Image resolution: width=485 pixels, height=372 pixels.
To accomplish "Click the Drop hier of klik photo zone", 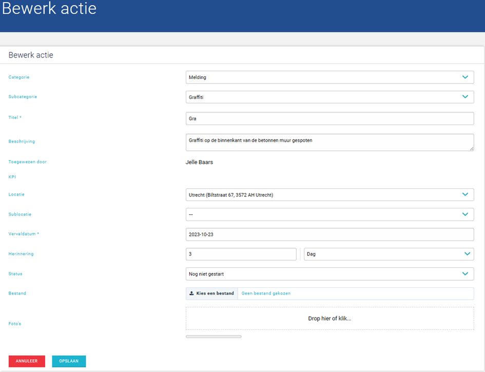I will [329, 319].
